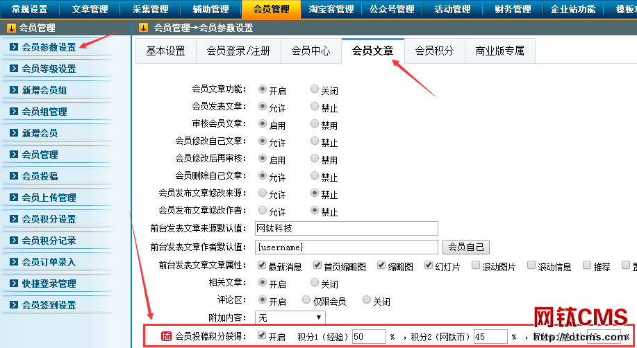Screen dimensions: 637x348
Task: Click the 会员自己 button
Action: click(x=465, y=247)
